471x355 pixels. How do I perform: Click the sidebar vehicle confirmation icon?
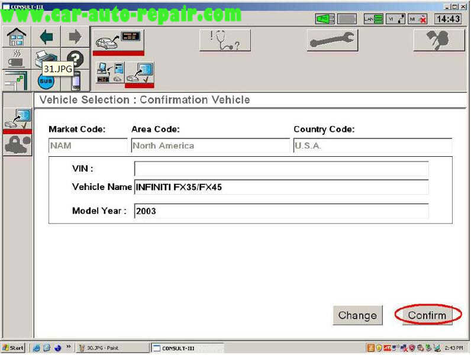point(17,120)
